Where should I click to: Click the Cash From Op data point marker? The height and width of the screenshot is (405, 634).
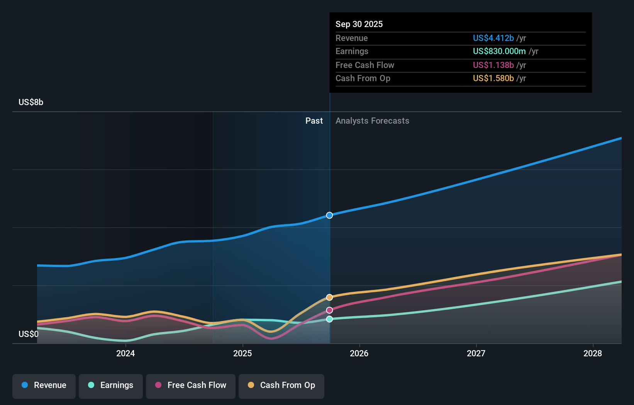[329, 297]
